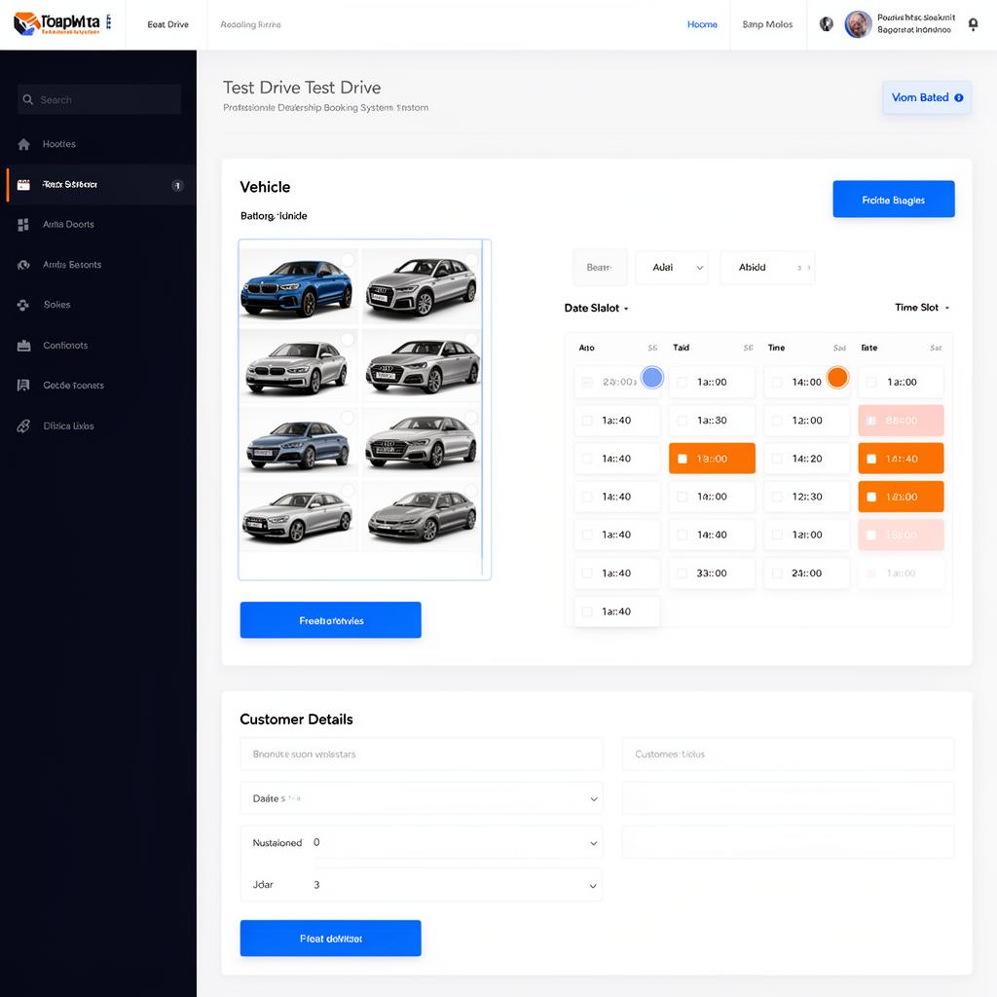The height and width of the screenshot is (997, 997).
Task: Select the silver Audi thumbnail bottom-left
Action: (298, 516)
